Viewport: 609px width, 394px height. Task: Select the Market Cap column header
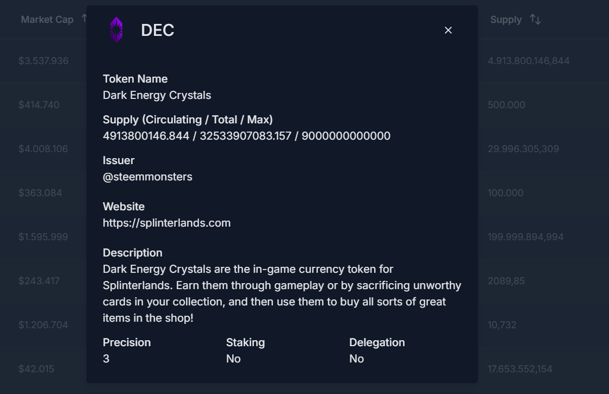(x=47, y=20)
